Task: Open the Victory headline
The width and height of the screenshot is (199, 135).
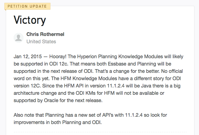Action: click(30, 20)
